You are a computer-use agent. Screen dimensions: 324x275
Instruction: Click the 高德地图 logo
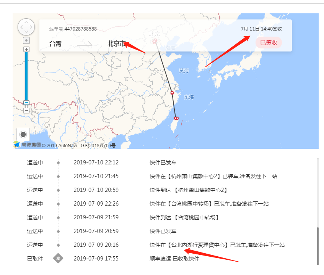click(27, 145)
